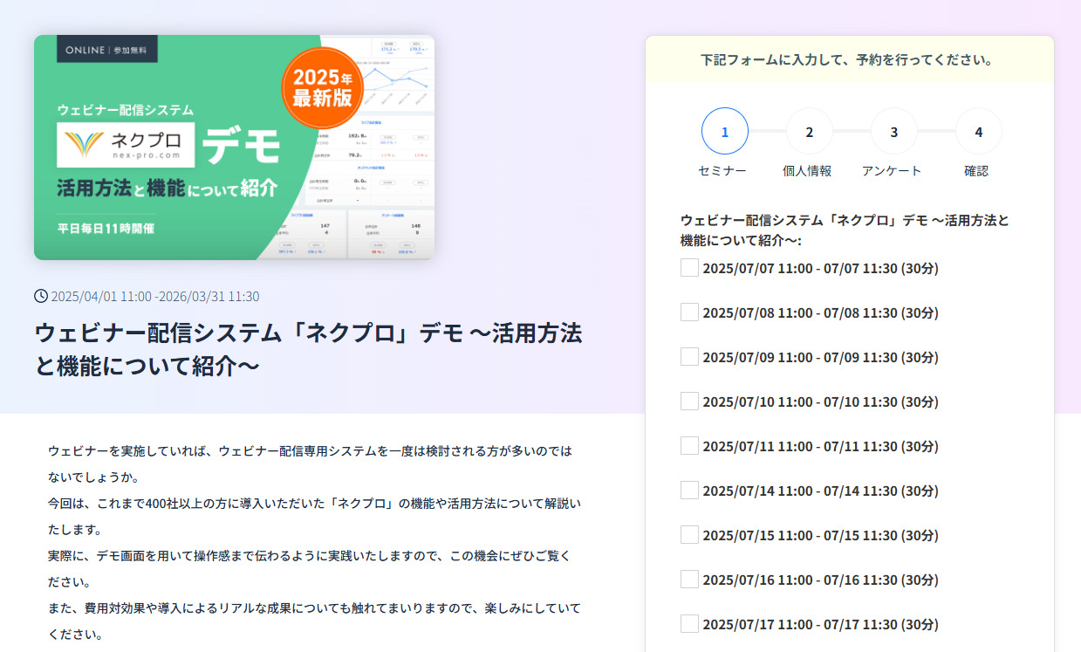Click the date range 2025/04/01 11:00 -2026/03/31 11:30
Viewport: 1081px width, 652px height.
pos(155,296)
